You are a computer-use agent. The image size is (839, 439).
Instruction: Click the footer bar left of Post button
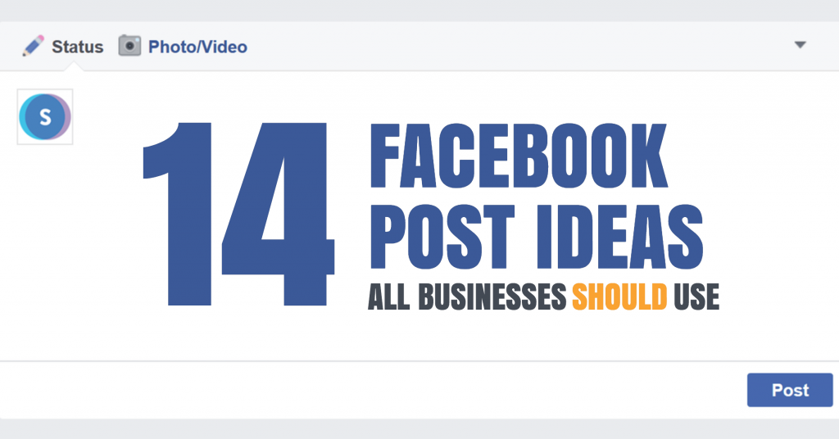[x=374, y=390]
